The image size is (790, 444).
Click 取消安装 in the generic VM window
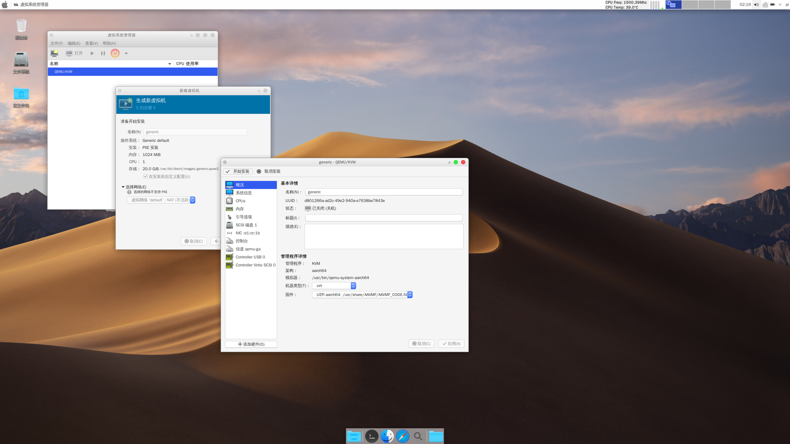point(268,171)
